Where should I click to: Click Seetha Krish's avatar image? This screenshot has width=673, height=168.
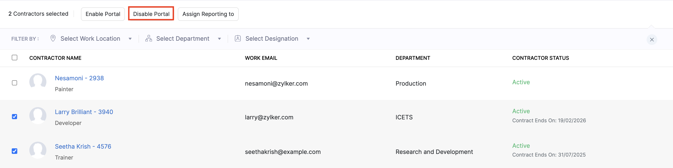pyautogui.click(x=38, y=150)
